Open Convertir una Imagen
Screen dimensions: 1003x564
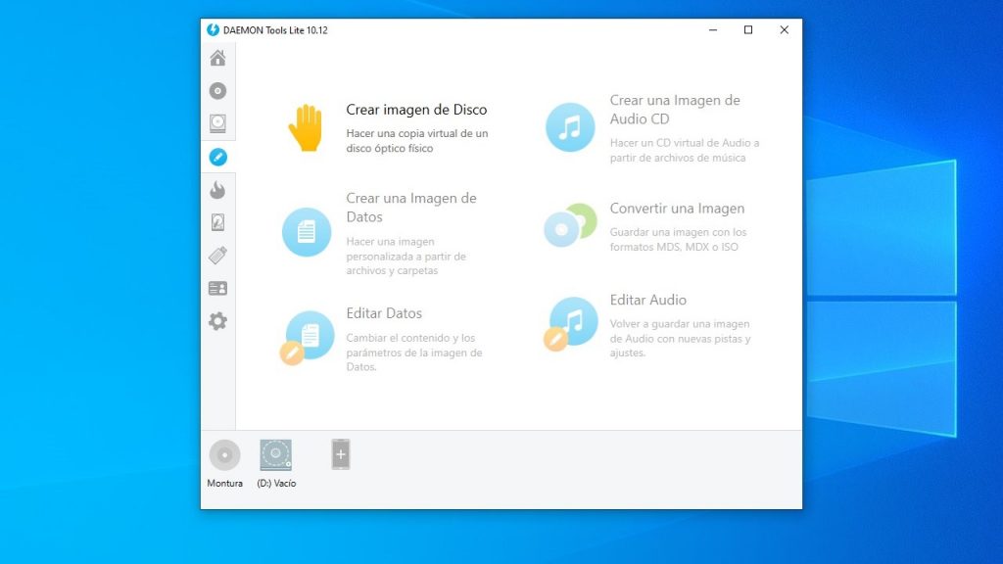[x=677, y=209]
